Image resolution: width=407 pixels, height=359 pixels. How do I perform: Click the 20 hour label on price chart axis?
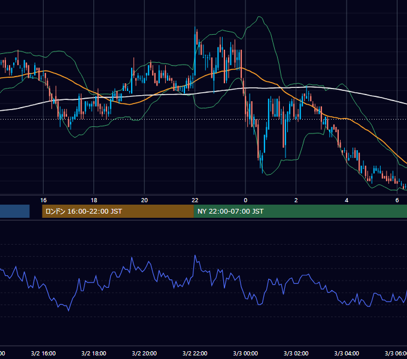(x=144, y=200)
